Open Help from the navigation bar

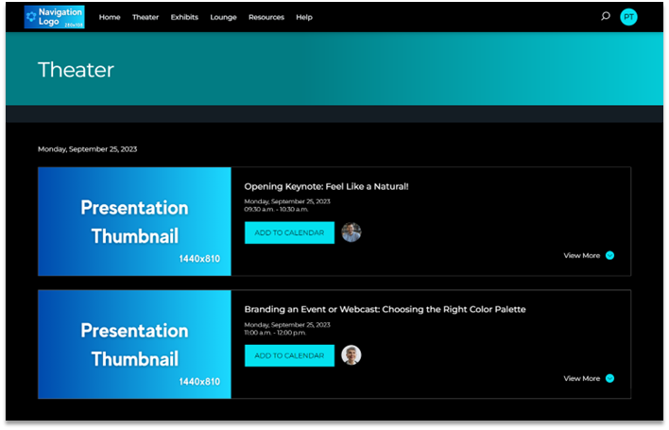[304, 17]
